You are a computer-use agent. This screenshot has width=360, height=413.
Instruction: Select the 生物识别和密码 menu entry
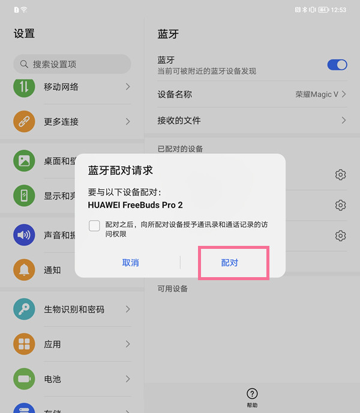click(x=72, y=309)
